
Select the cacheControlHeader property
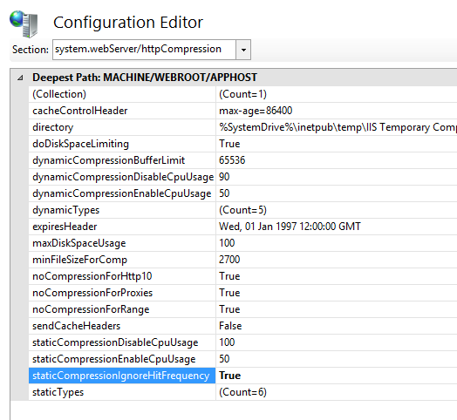tap(80, 111)
